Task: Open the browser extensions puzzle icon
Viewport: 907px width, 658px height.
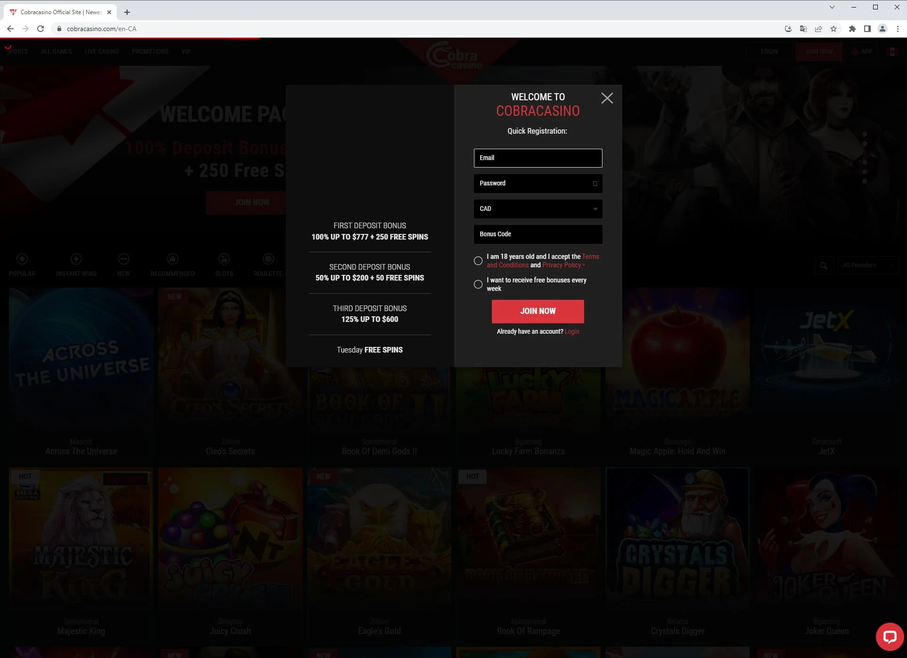Action: tap(852, 29)
